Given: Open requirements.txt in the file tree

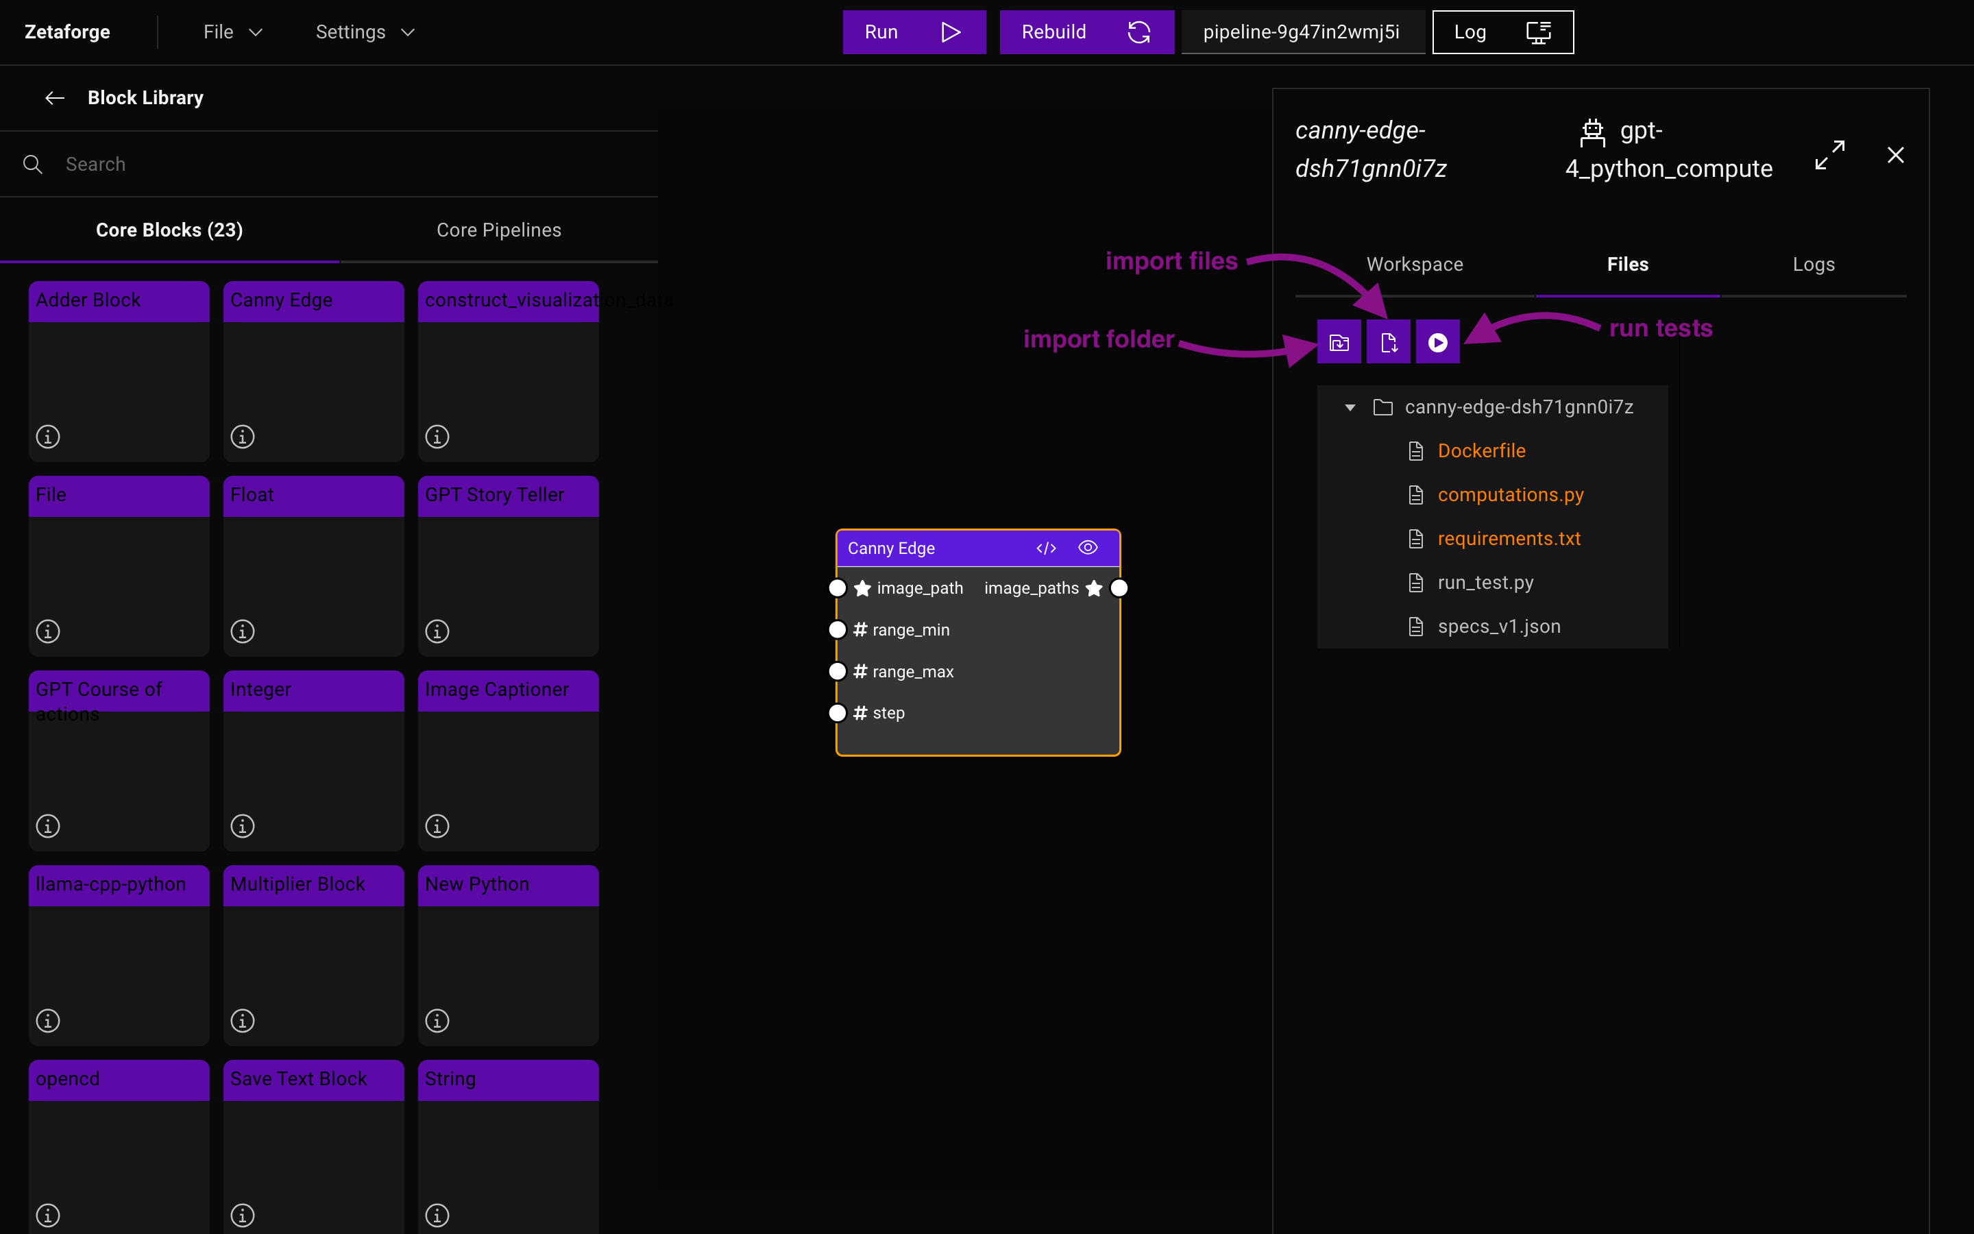Looking at the screenshot, I should point(1509,539).
